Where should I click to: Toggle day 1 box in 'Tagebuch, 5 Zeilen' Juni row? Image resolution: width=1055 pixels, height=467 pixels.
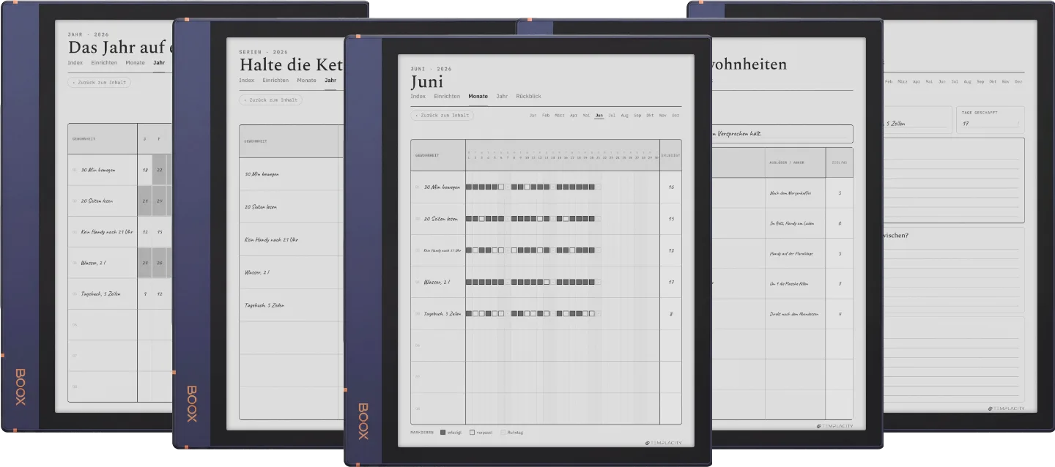[469, 313]
